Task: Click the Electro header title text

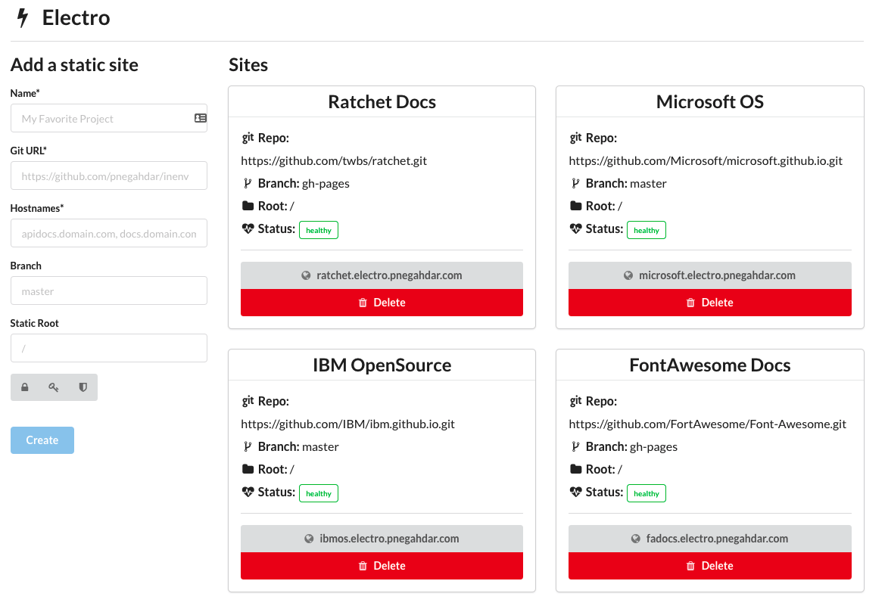Action: point(76,18)
